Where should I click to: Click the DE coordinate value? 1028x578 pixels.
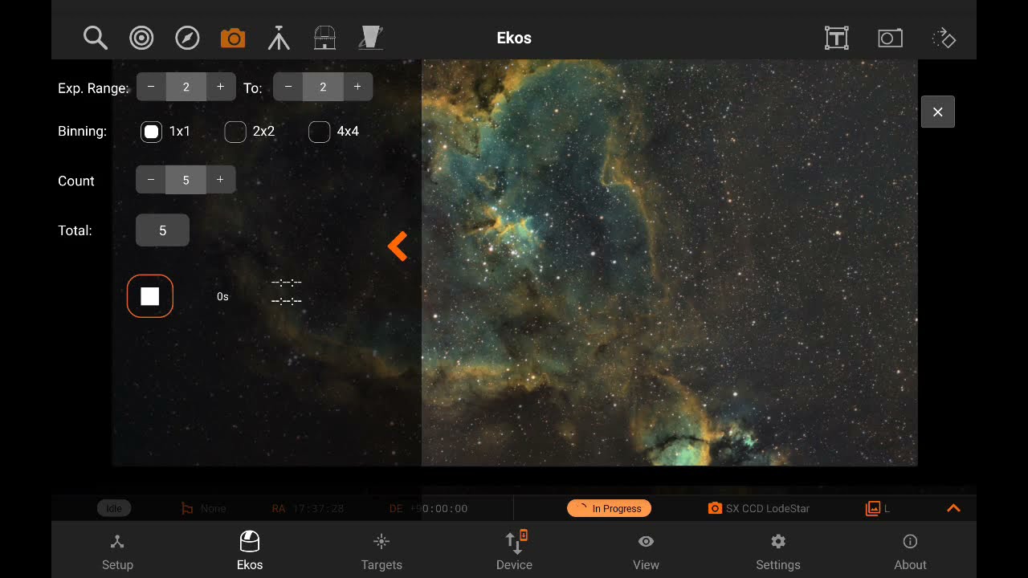click(x=439, y=508)
